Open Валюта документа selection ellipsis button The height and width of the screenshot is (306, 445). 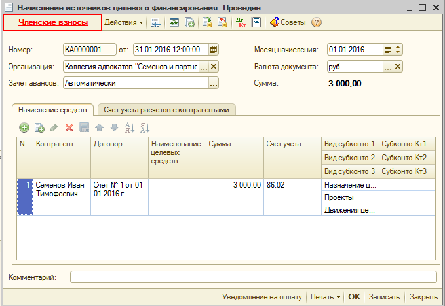(388, 67)
